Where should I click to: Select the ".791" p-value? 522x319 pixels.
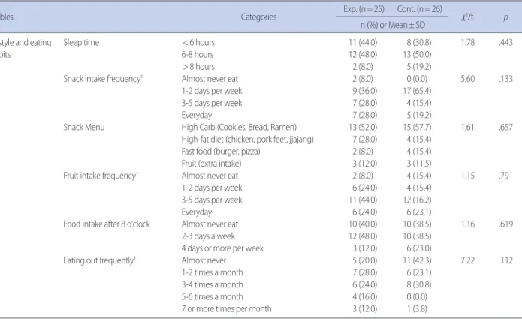point(505,176)
